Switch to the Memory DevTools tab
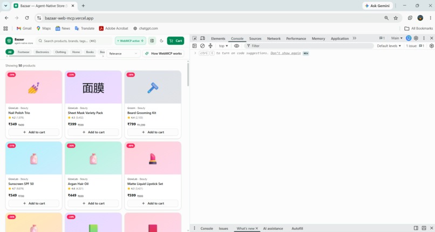The height and width of the screenshot is (232, 435). click(318, 38)
